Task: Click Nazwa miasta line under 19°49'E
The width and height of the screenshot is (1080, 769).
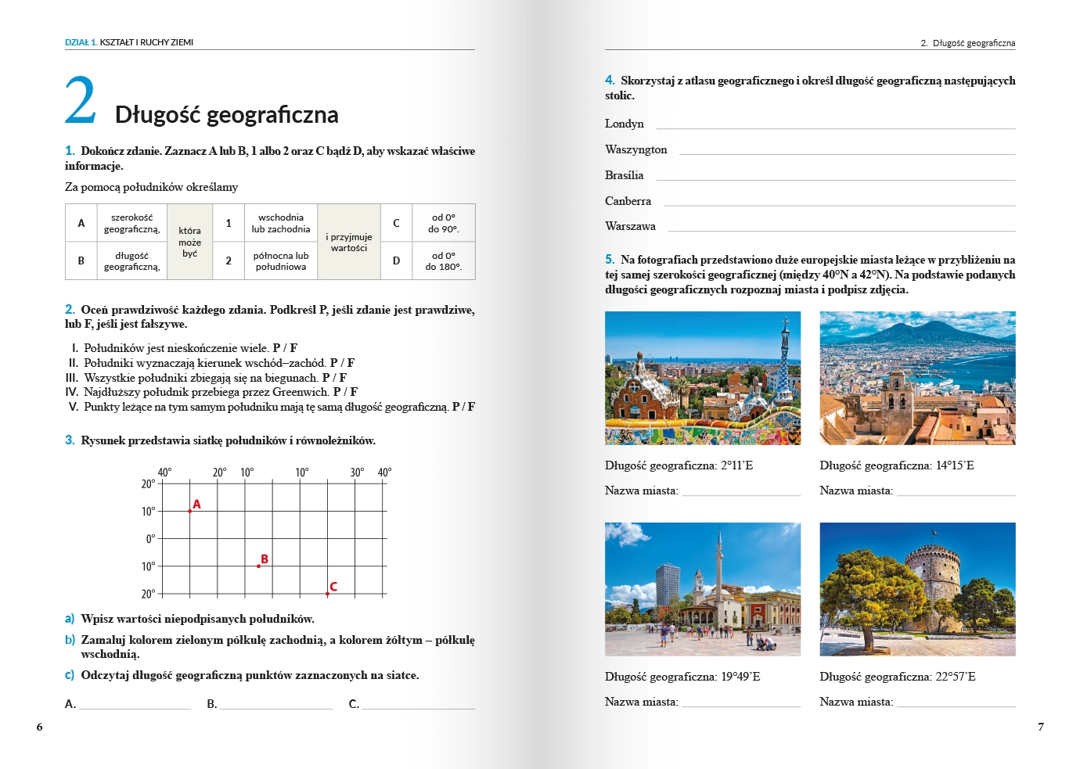Action: 741,706
